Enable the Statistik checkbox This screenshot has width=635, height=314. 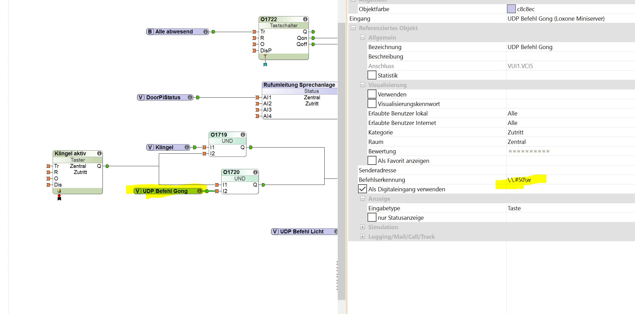pyautogui.click(x=372, y=75)
